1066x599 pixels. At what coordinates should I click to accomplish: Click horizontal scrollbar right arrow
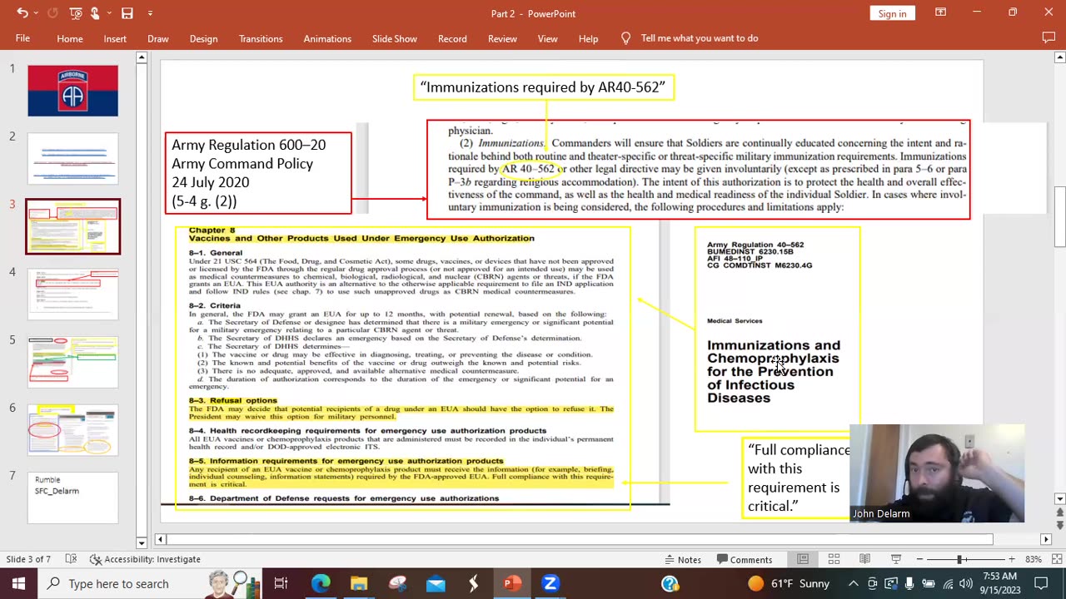pos(1047,540)
